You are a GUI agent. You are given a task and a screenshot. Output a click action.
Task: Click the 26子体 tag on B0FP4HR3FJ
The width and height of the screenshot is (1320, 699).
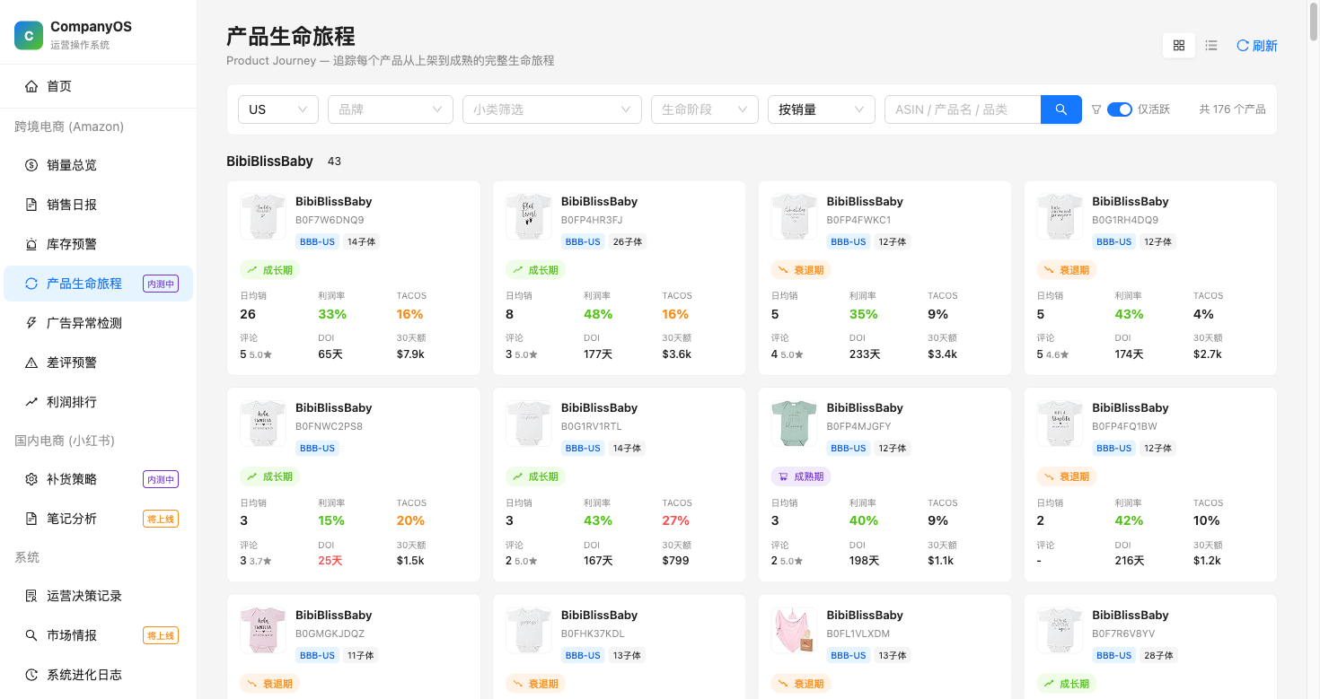(x=629, y=241)
